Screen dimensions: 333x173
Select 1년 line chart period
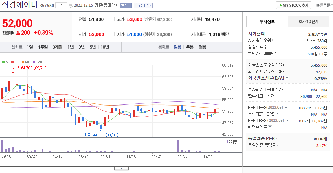tap(70, 47)
